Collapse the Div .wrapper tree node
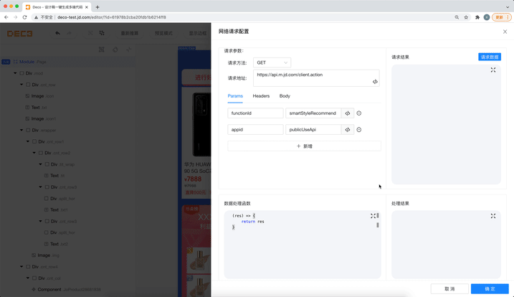514x297 pixels. click(22, 131)
